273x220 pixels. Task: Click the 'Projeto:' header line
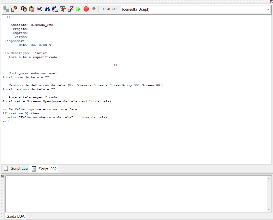tap(20, 29)
